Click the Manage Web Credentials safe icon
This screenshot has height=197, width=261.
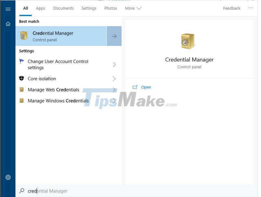pyautogui.click(x=22, y=90)
